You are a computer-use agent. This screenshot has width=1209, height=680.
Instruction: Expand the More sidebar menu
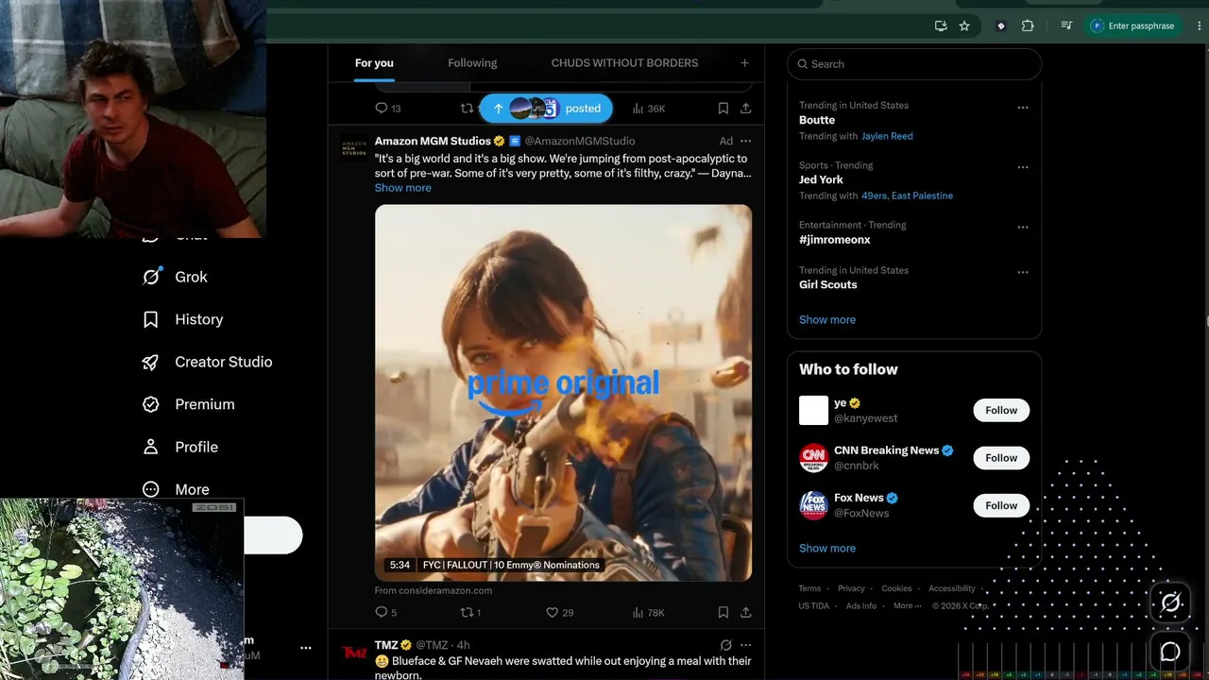176,489
